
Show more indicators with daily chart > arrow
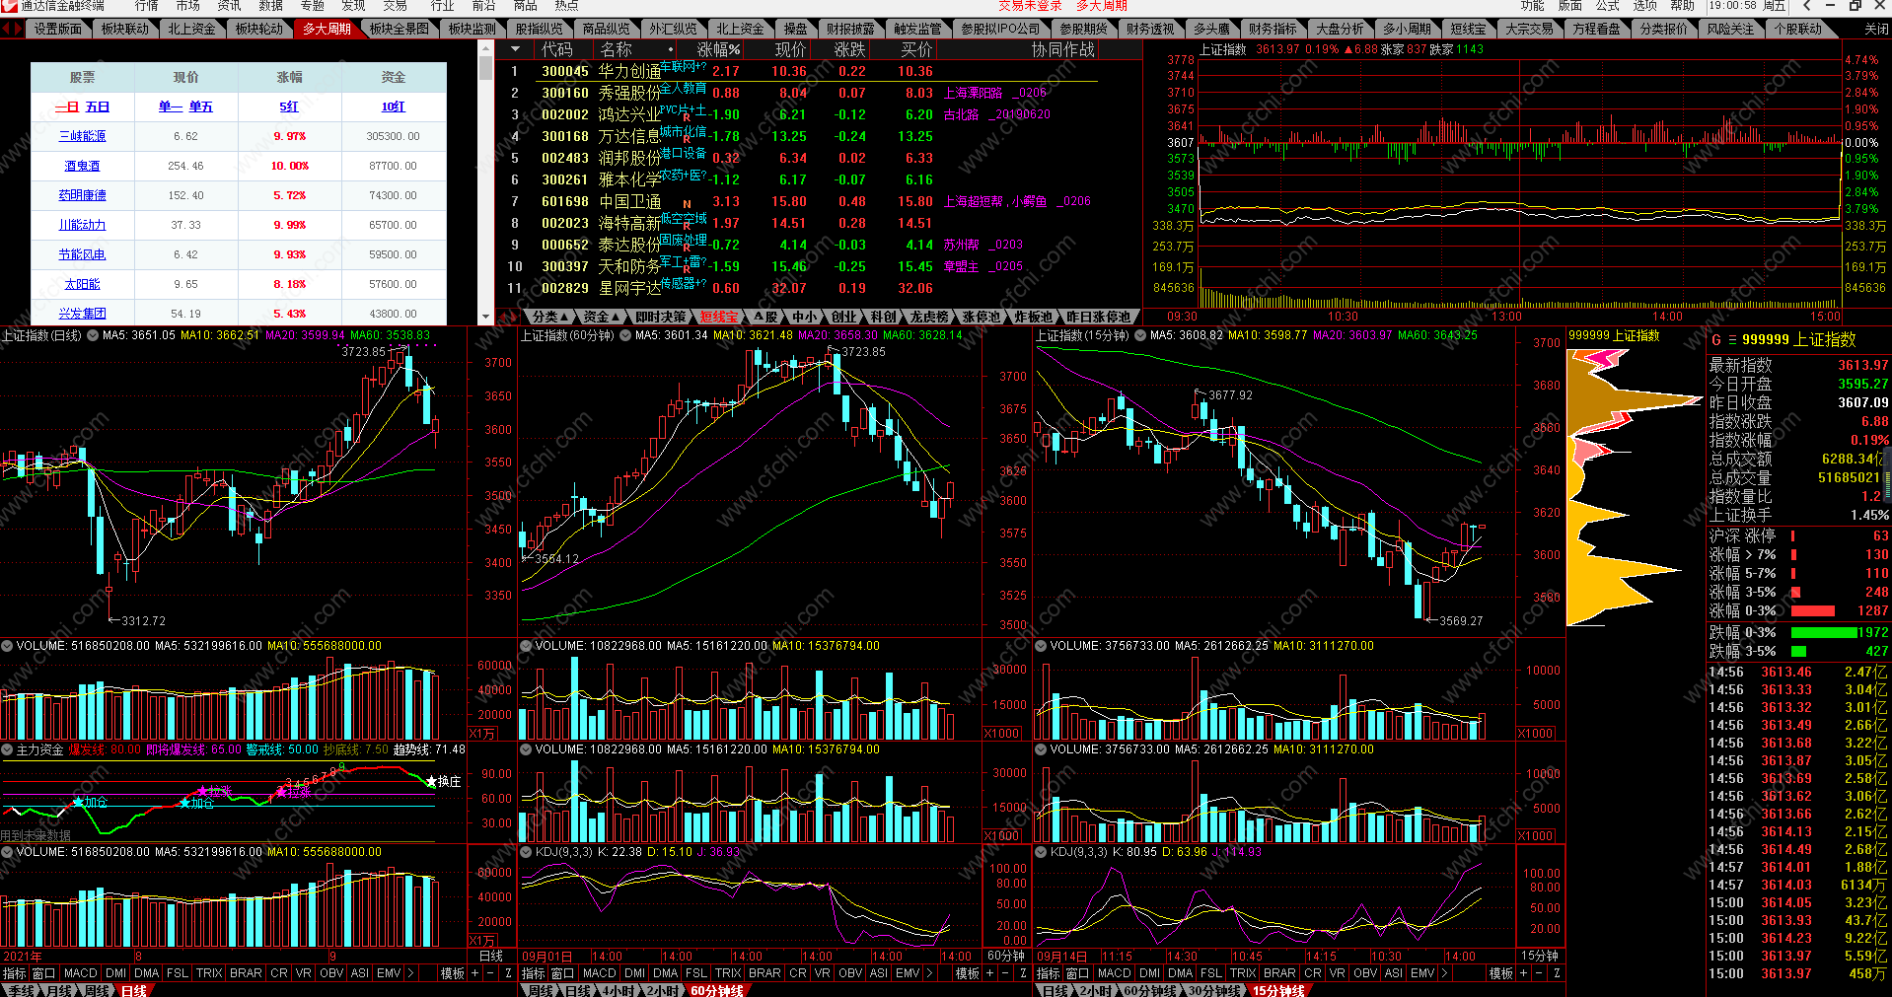(411, 973)
